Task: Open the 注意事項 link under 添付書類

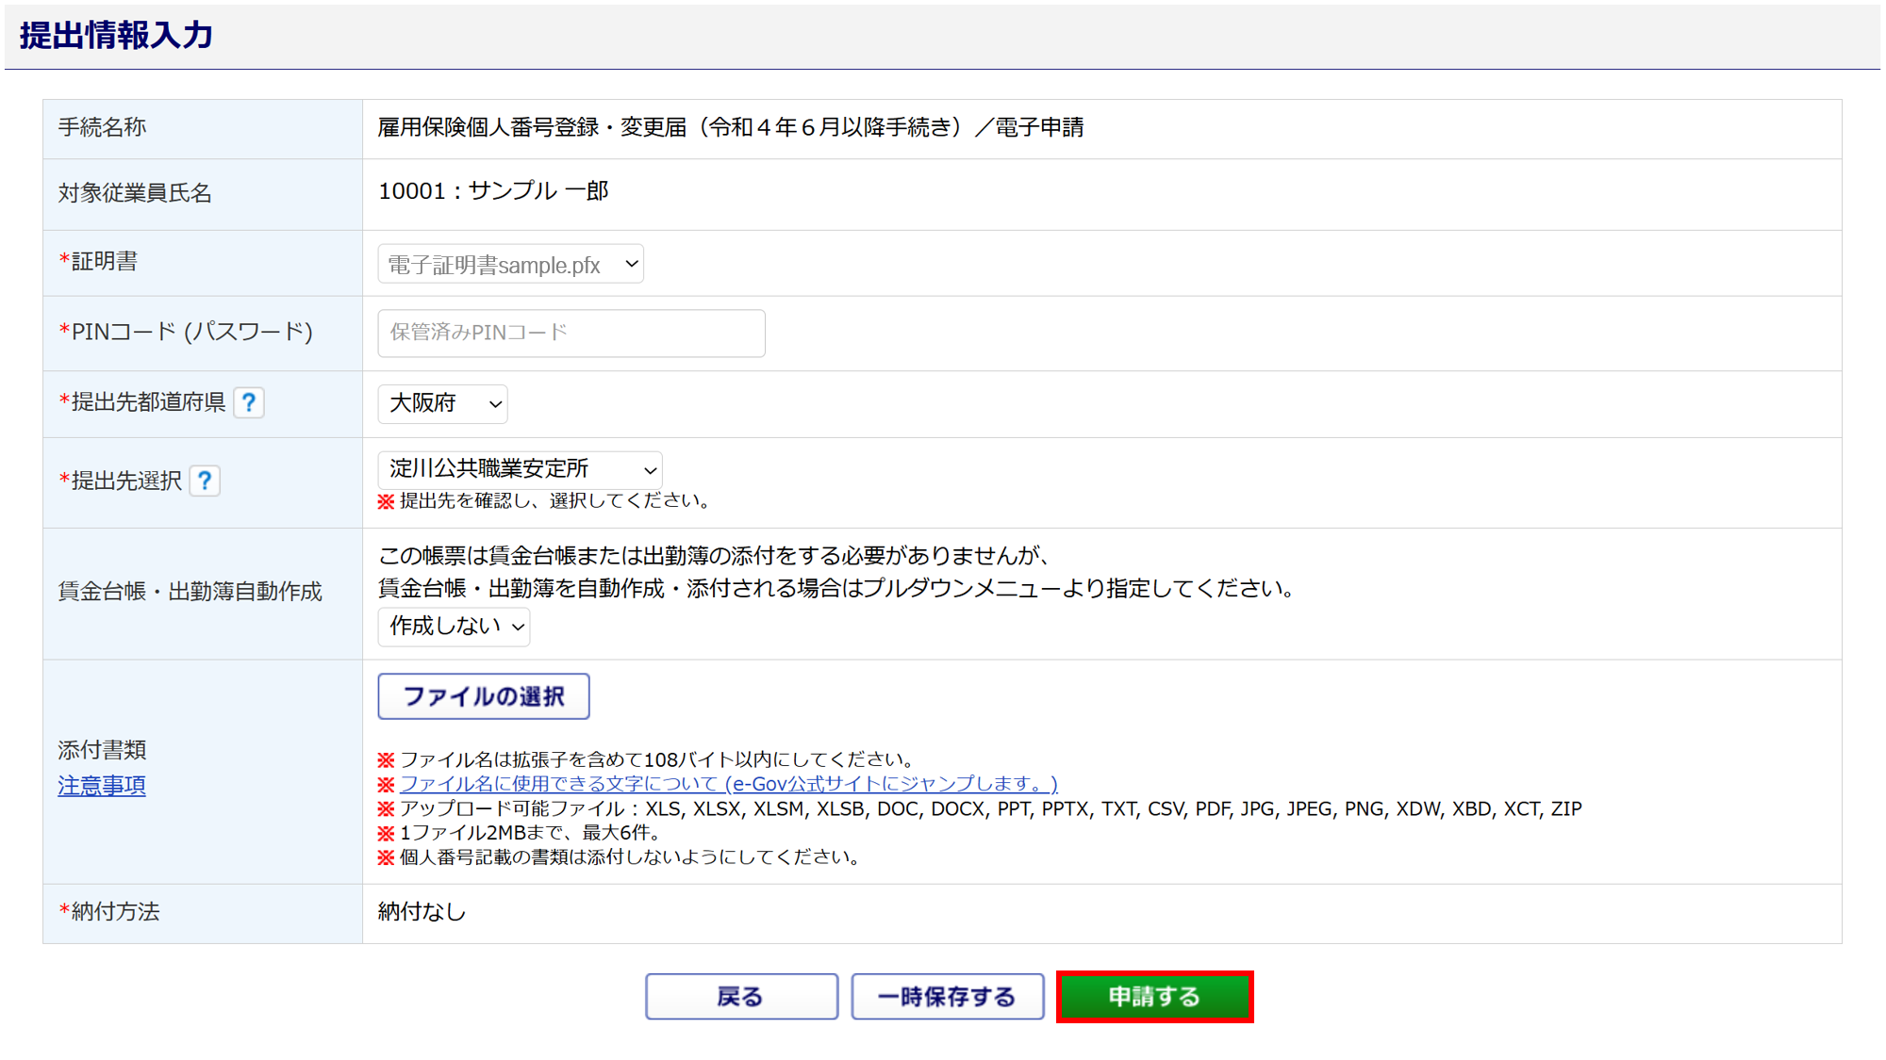Action: pyautogui.click(x=102, y=786)
